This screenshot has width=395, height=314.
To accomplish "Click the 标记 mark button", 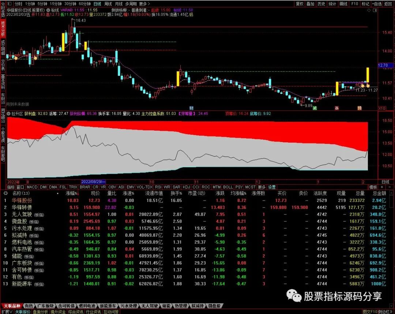I will (365, 4).
